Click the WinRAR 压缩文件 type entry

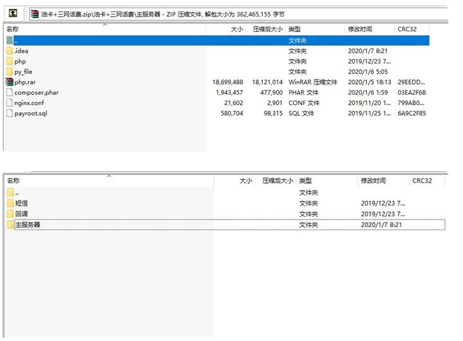313,82
